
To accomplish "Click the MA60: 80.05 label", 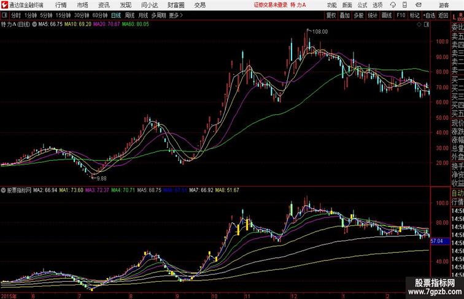I will (x=136, y=25).
